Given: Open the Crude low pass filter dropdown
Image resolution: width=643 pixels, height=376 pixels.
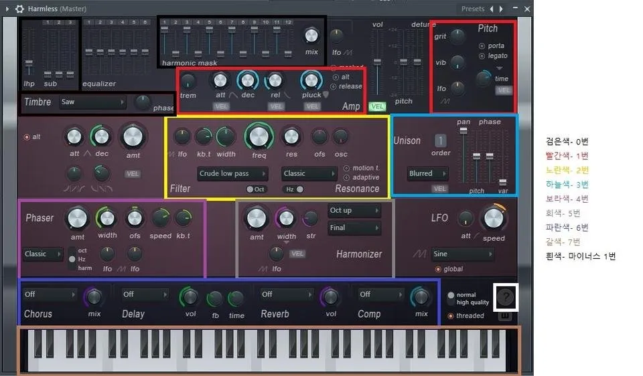Looking at the screenshot, I should (x=232, y=174).
